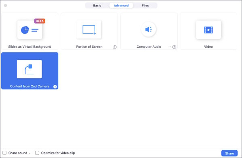This screenshot has width=242, height=158.
Task: Expand the Share sound options arrow
Action: 29,153
